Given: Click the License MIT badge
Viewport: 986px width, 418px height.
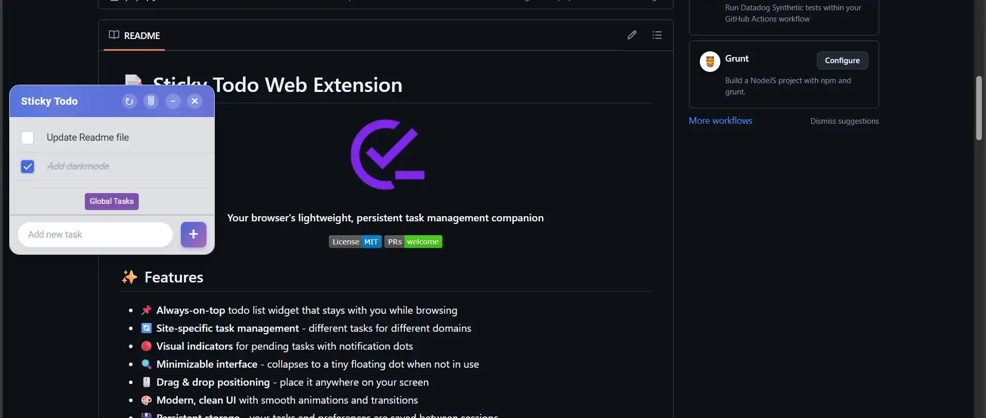Looking at the screenshot, I should [355, 242].
